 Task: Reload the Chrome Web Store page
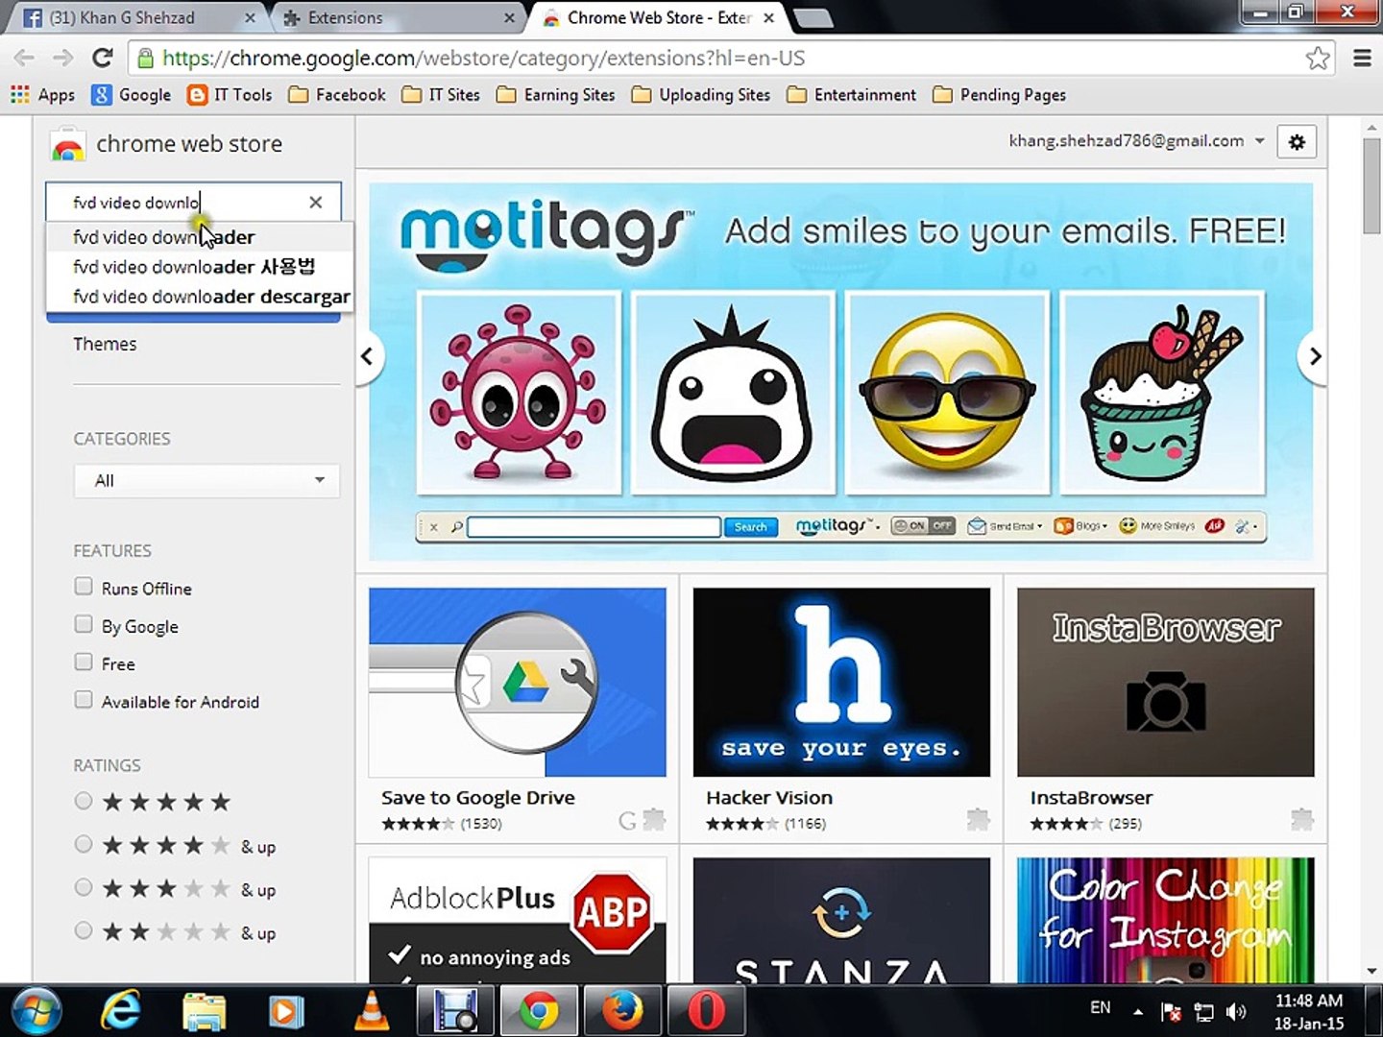[103, 58]
